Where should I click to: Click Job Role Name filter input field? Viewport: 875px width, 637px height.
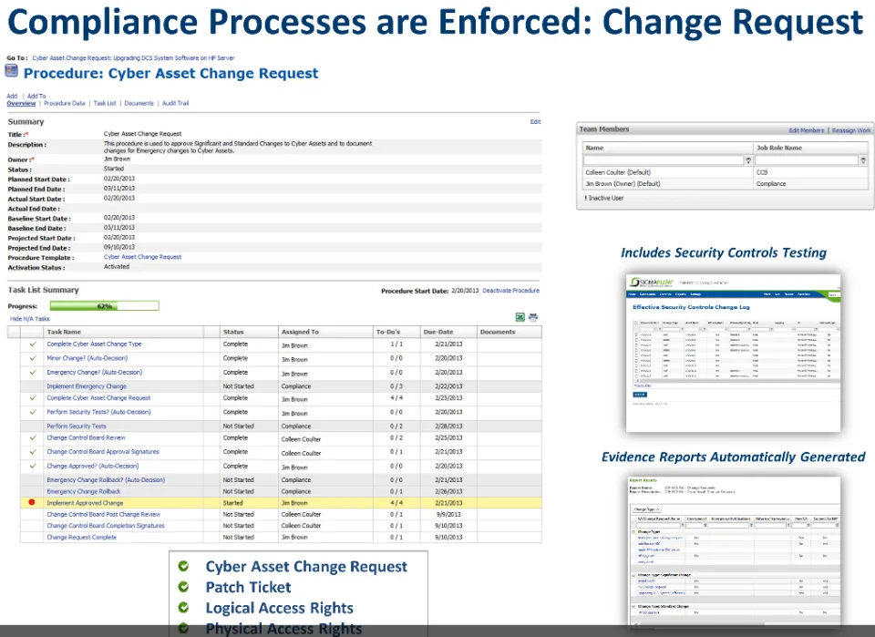(807, 160)
